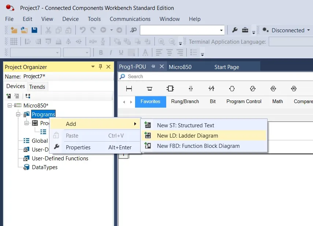Insert a reverse contact element
This screenshot has width=313, height=226.
[211, 88]
